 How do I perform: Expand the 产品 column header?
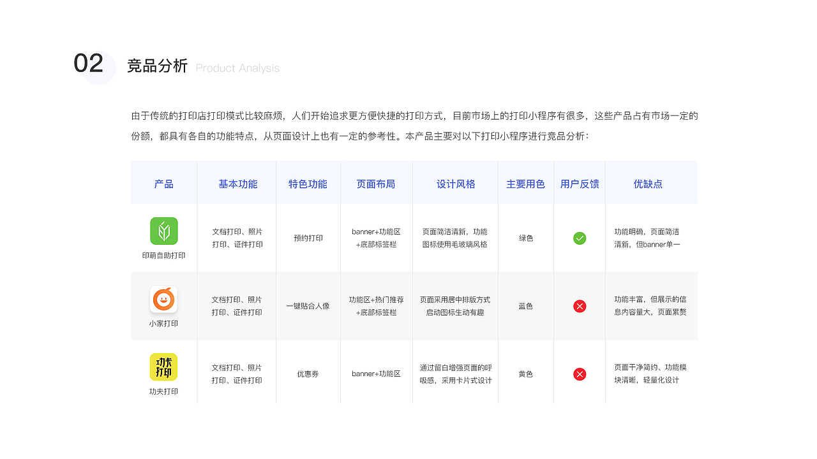164,183
